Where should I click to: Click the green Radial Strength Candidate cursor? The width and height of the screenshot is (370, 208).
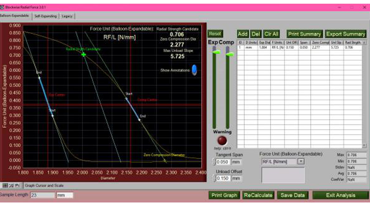[x=84, y=54]
